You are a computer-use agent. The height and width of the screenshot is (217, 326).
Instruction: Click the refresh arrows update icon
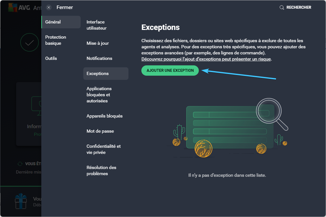(x=20, y=164)
